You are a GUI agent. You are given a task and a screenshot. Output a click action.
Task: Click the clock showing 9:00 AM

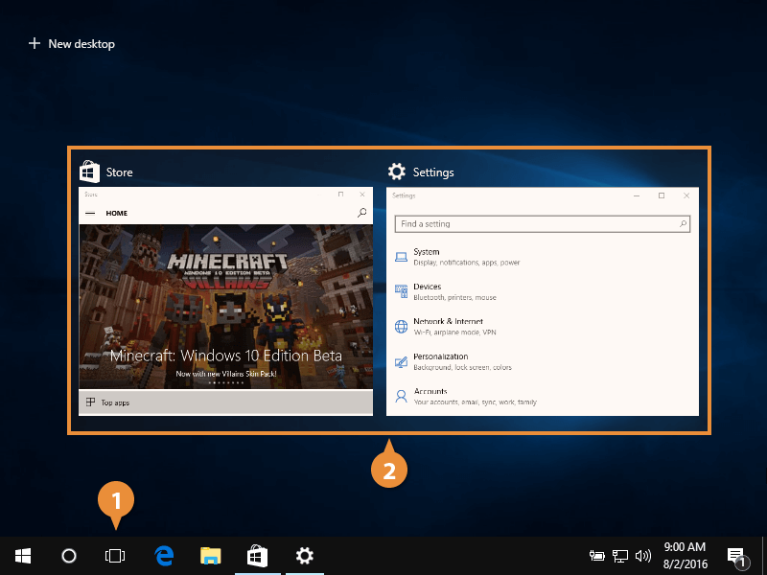[685, 547]
